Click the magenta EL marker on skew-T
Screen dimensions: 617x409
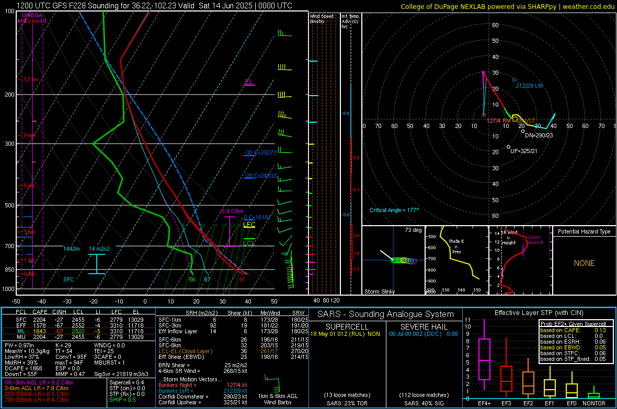(x=249, y=82)
